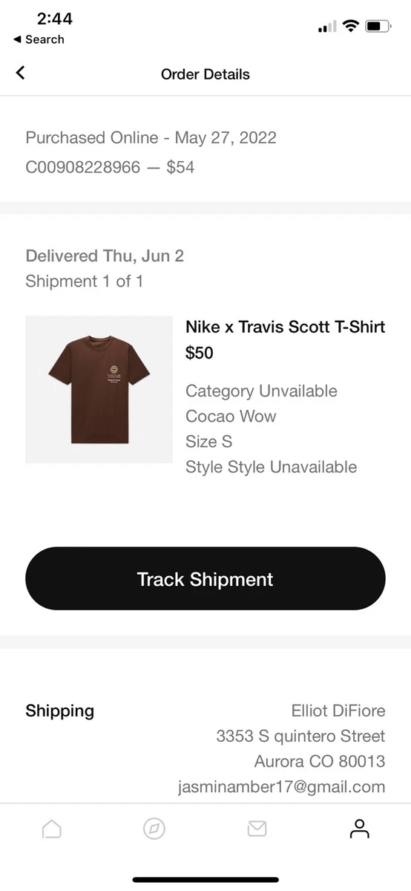Tap the Size S product detail

(209, 442)
